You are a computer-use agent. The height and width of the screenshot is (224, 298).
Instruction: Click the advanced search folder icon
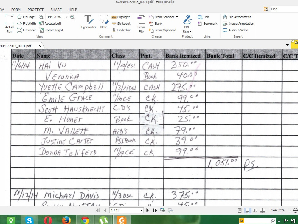(x=266, y=9)
